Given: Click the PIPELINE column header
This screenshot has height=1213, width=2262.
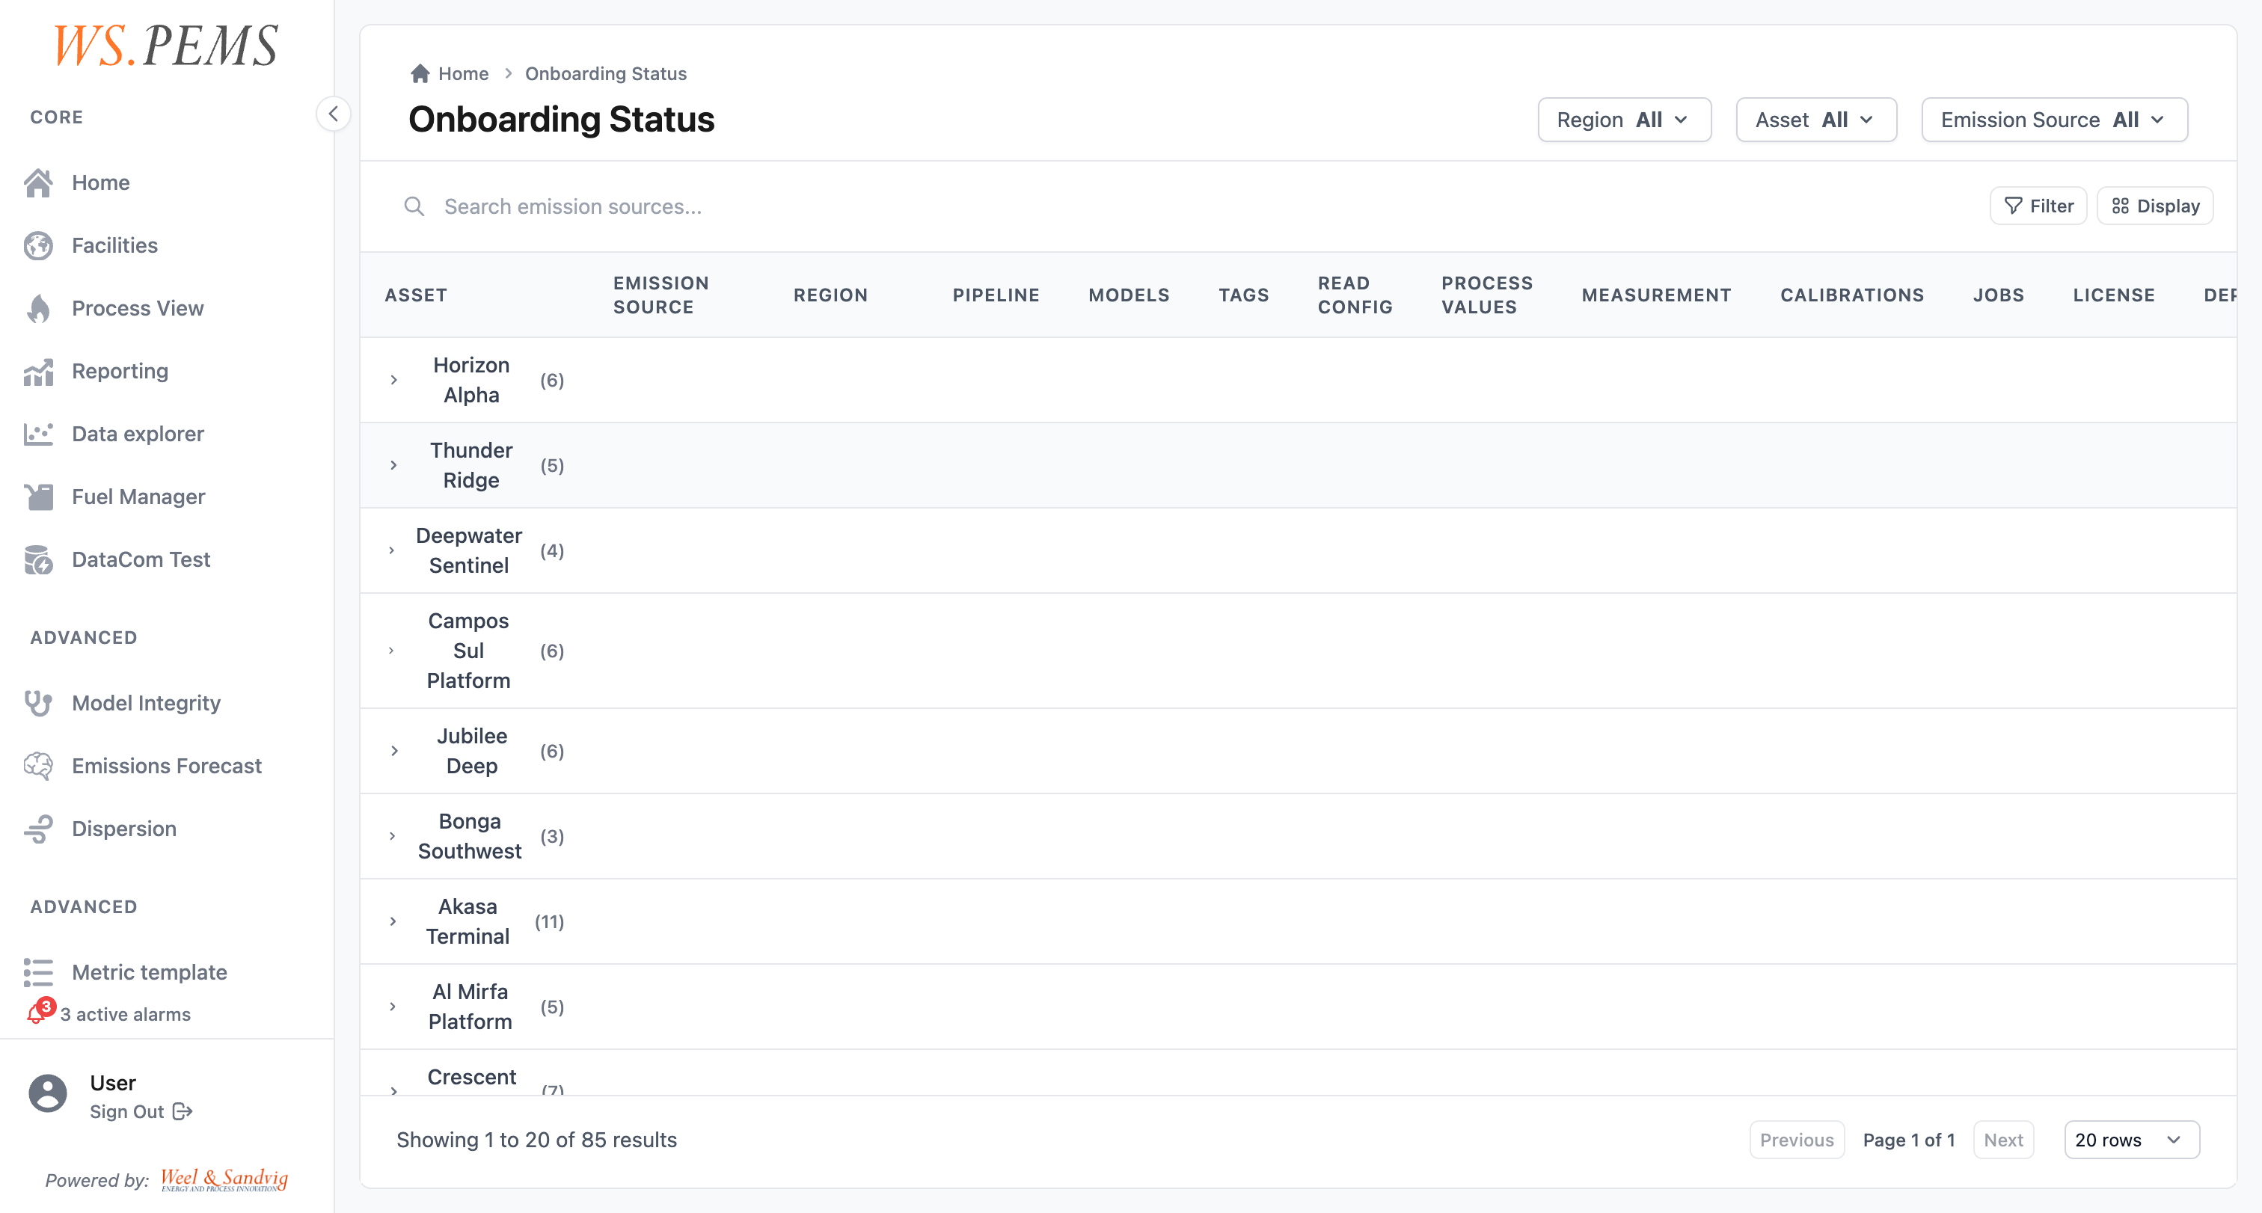Looking at the screenshot, I should pyautogui.click(x=996, y=295).
